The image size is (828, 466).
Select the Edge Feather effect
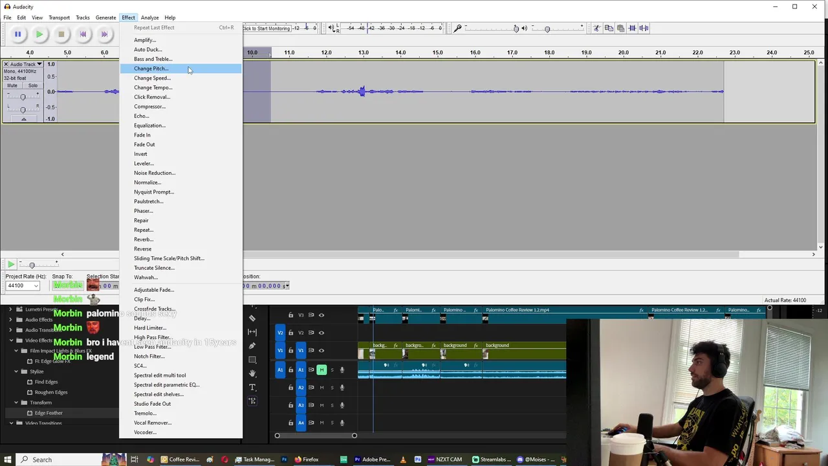click(49, 413)
